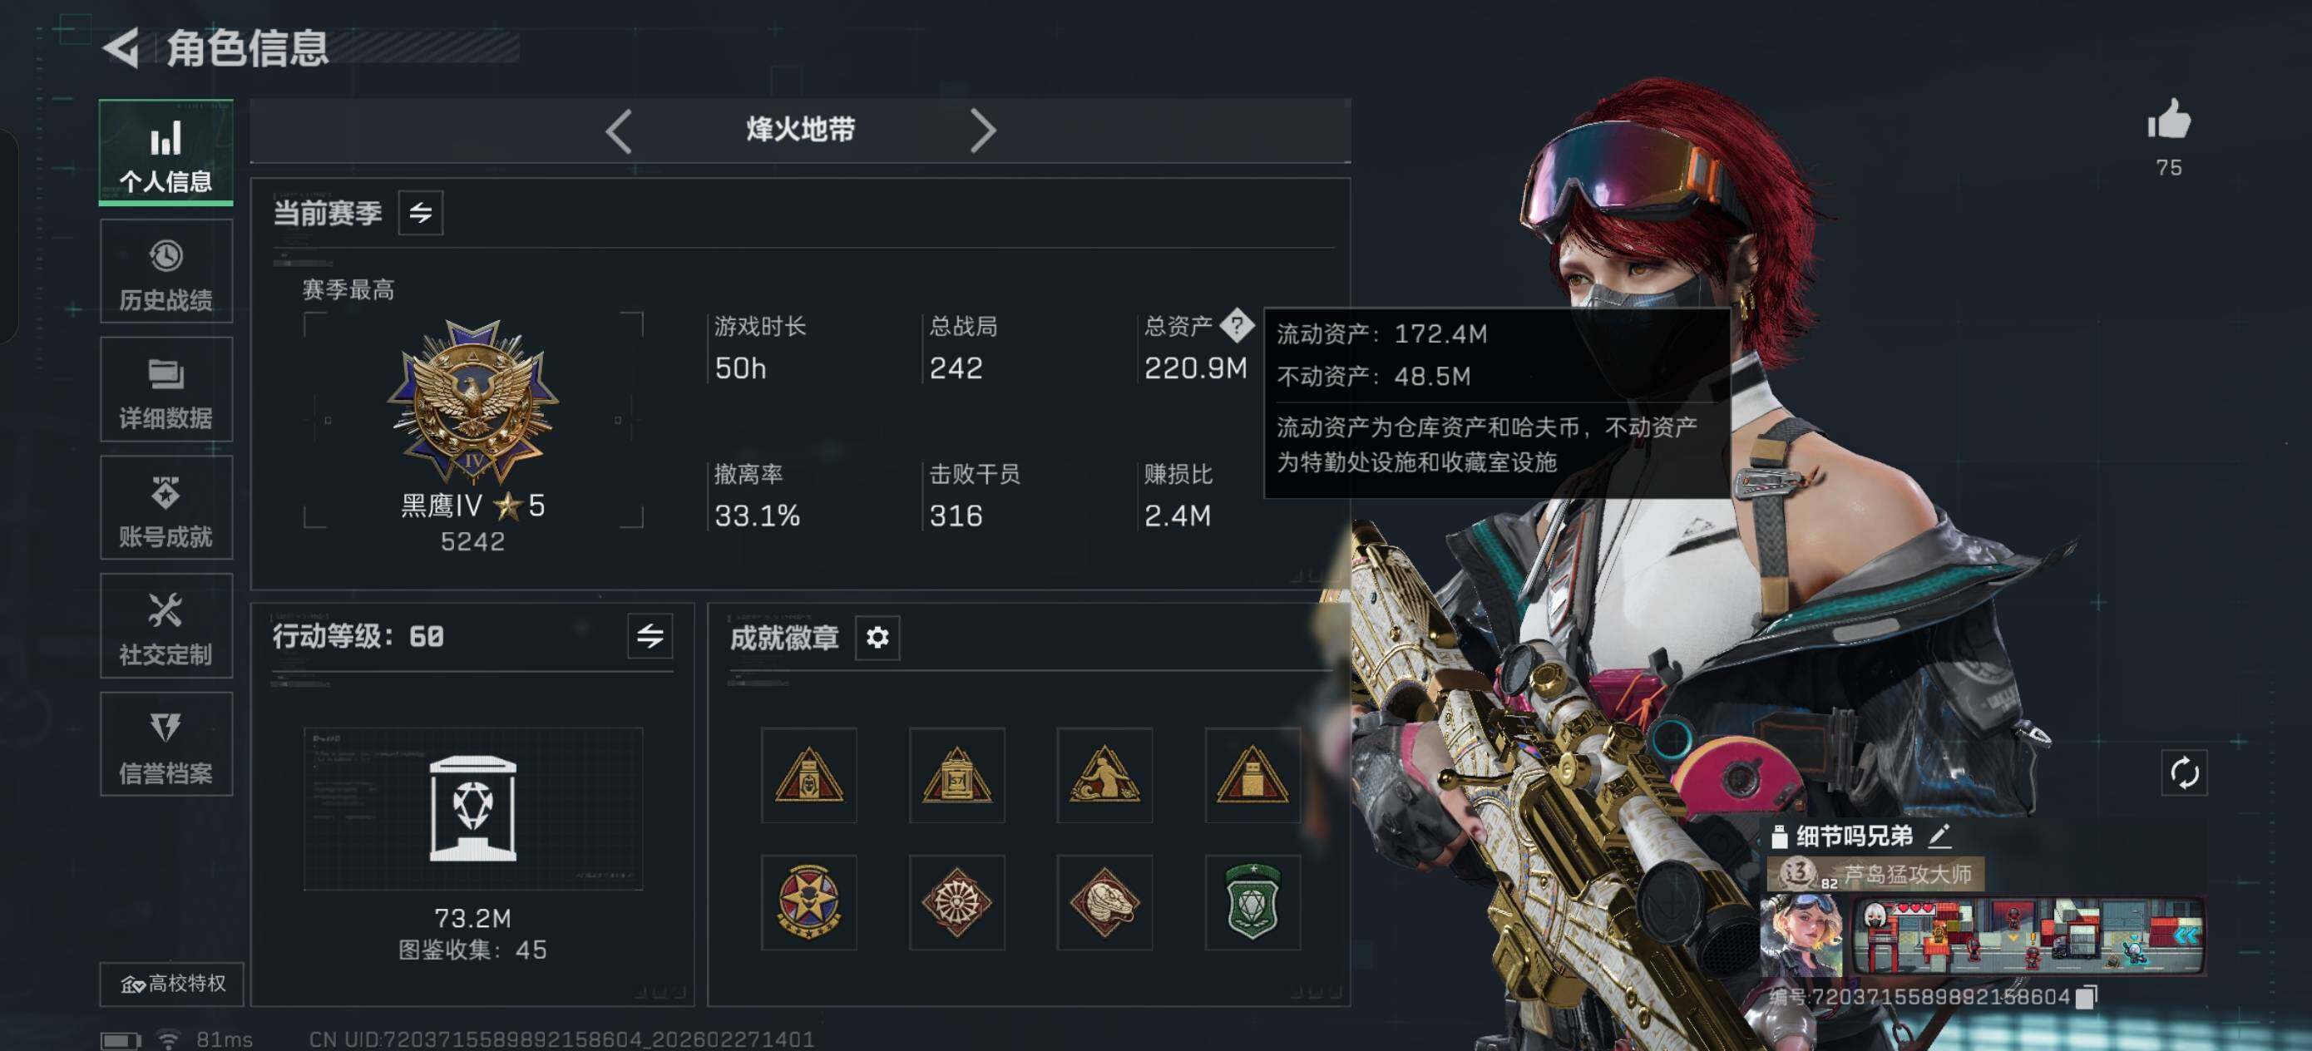
Task: Open achievement badges gear settings
Action: coord(877,637)
